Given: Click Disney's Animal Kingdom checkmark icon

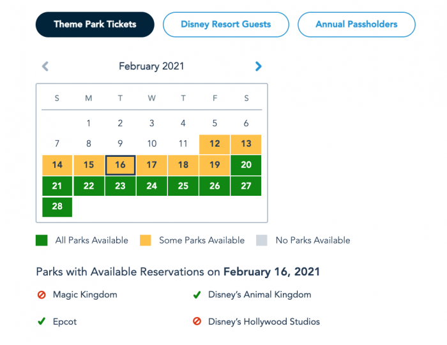Looking at the screenshot, I should [197, 295].
